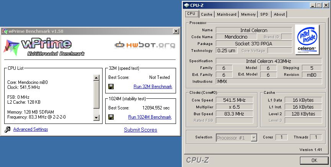
Task: Click the Revision field mB0
Action: (x=312, y=75)
